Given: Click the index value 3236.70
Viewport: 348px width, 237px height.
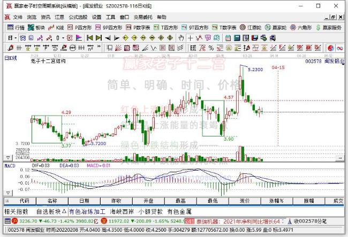Looking at the screenshot, I should click(28, 221).
